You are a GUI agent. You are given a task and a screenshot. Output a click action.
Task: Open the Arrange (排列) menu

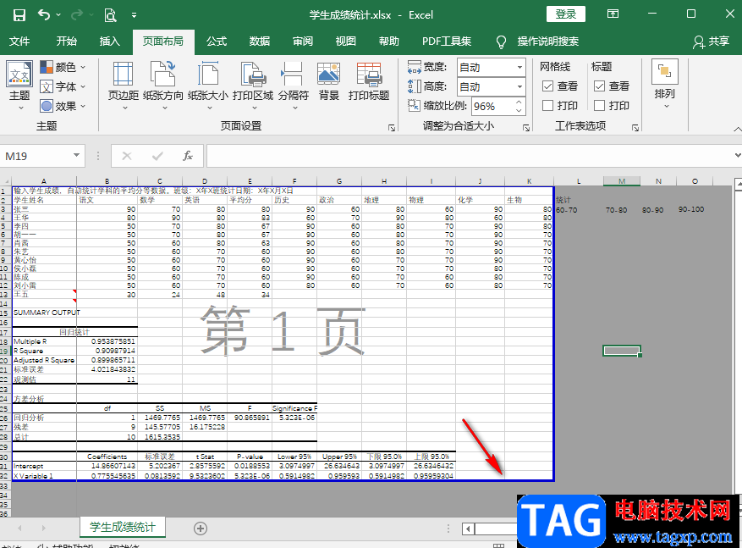pos(664,85)
